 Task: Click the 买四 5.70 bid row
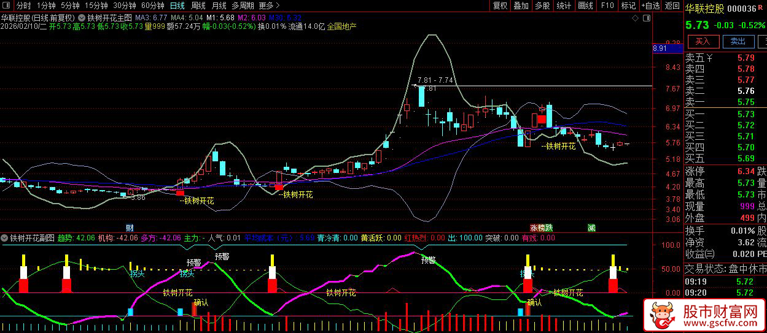tap(725, 148)
